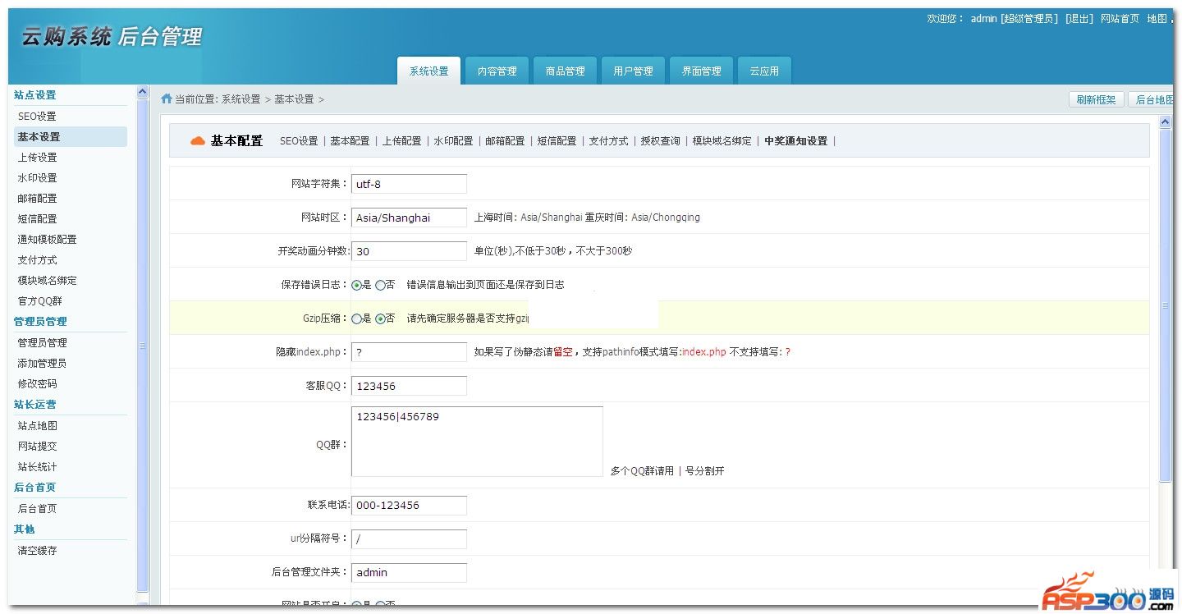Open 中奖通知设置 in config menu
The height and width of the screenshot is (614, 1182).
pyautogui.click(x=795, y=141)
